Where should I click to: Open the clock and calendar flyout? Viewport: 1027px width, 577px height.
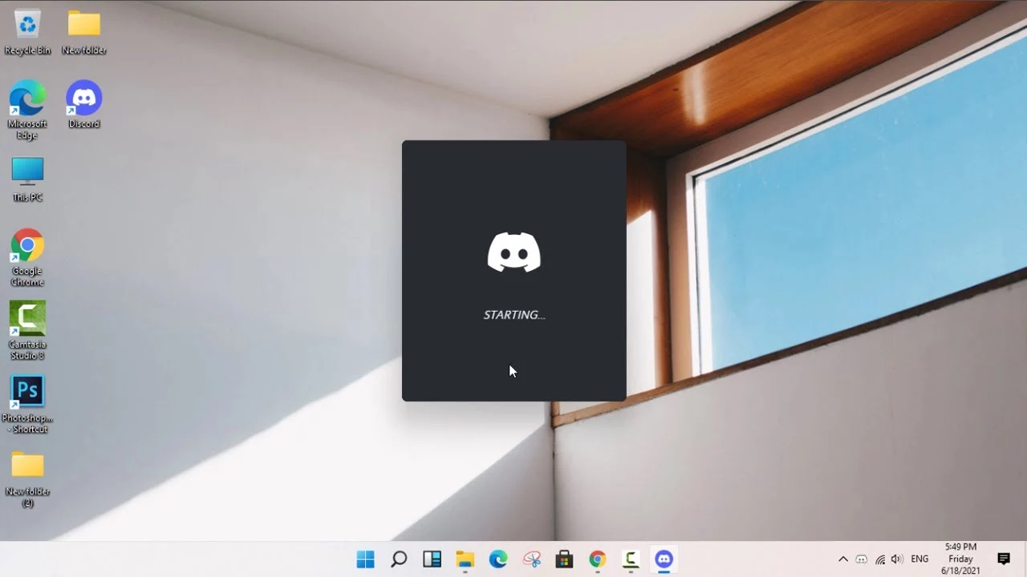[x=960, y=559]
